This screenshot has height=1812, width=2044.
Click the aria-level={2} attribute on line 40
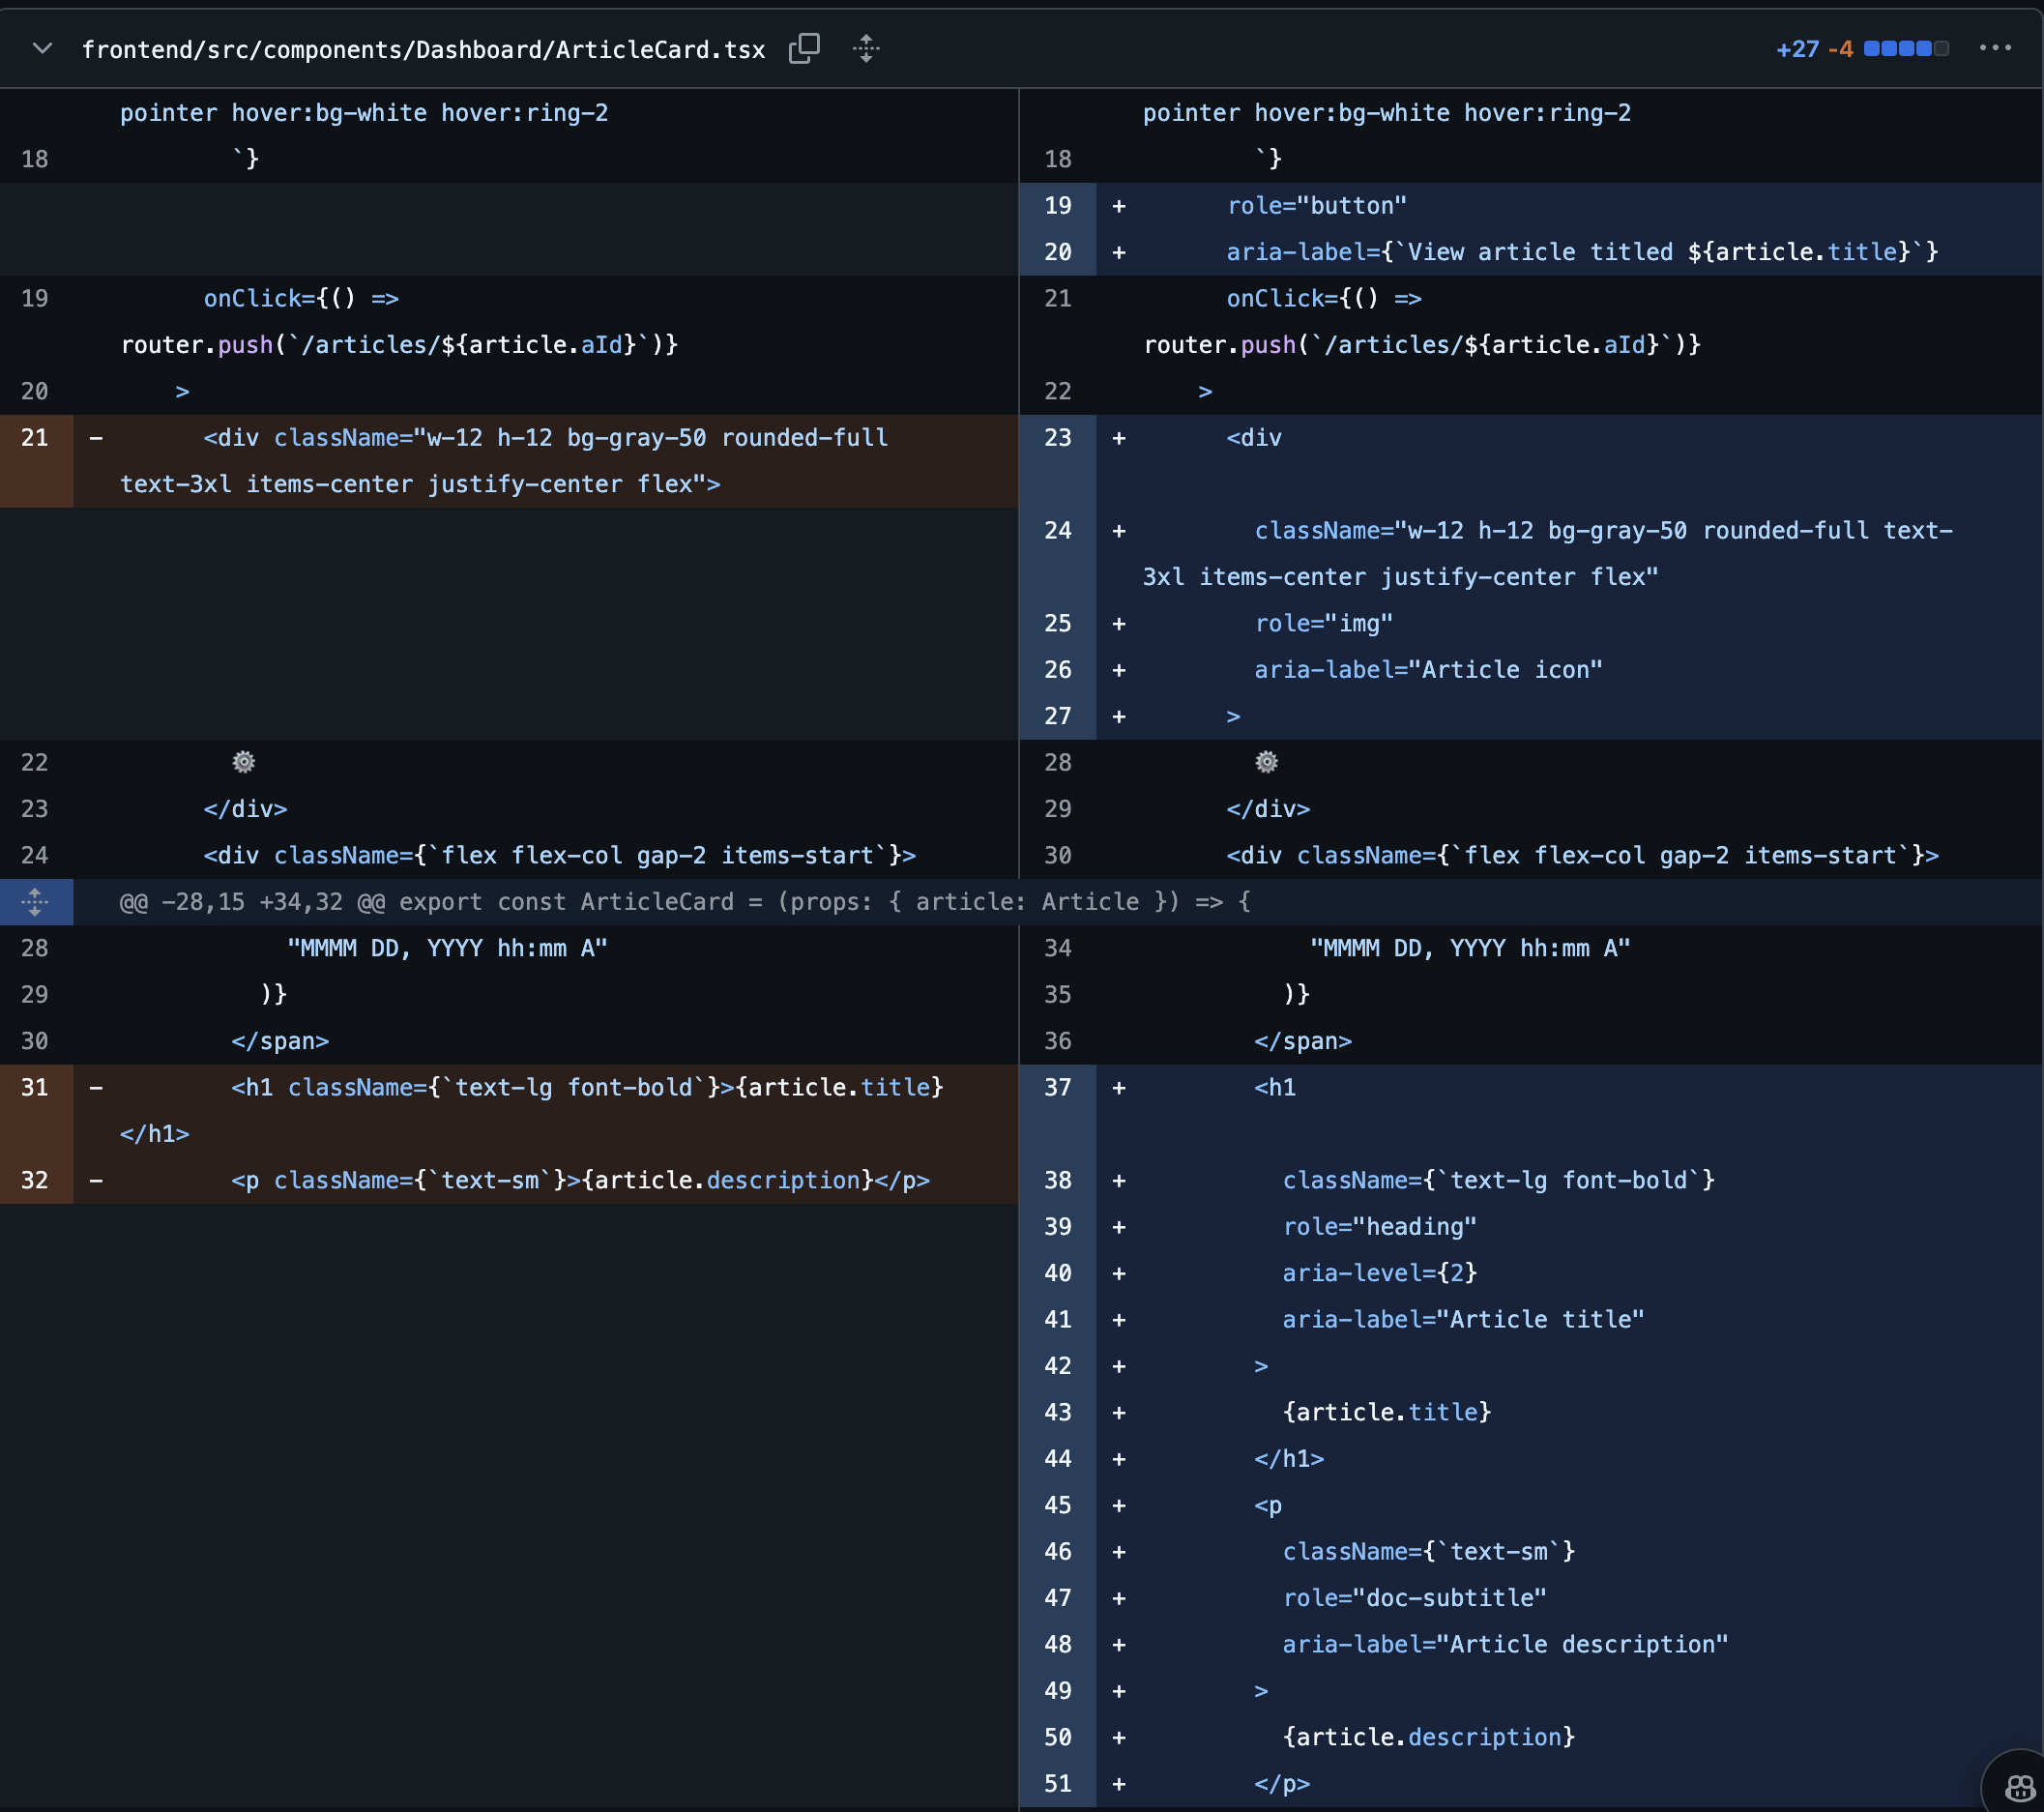point(1380,1273)
